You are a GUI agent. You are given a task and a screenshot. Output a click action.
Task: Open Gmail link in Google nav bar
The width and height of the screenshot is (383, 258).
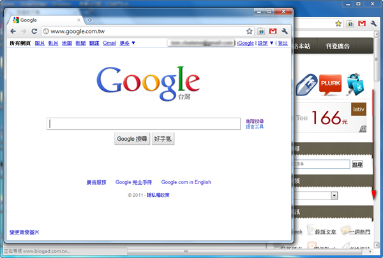tap(109, 43)
